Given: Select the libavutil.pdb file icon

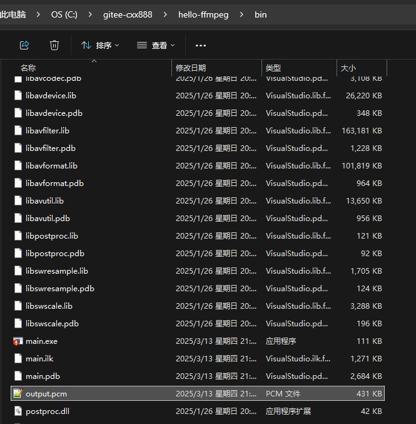Looking at the screenshot, I should [18, 219].
